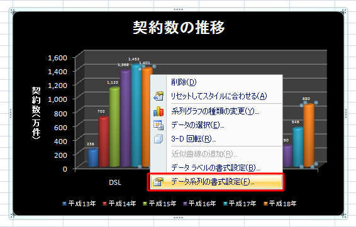
Task: Click the chart type change icon
Action: tap(159, 111)
